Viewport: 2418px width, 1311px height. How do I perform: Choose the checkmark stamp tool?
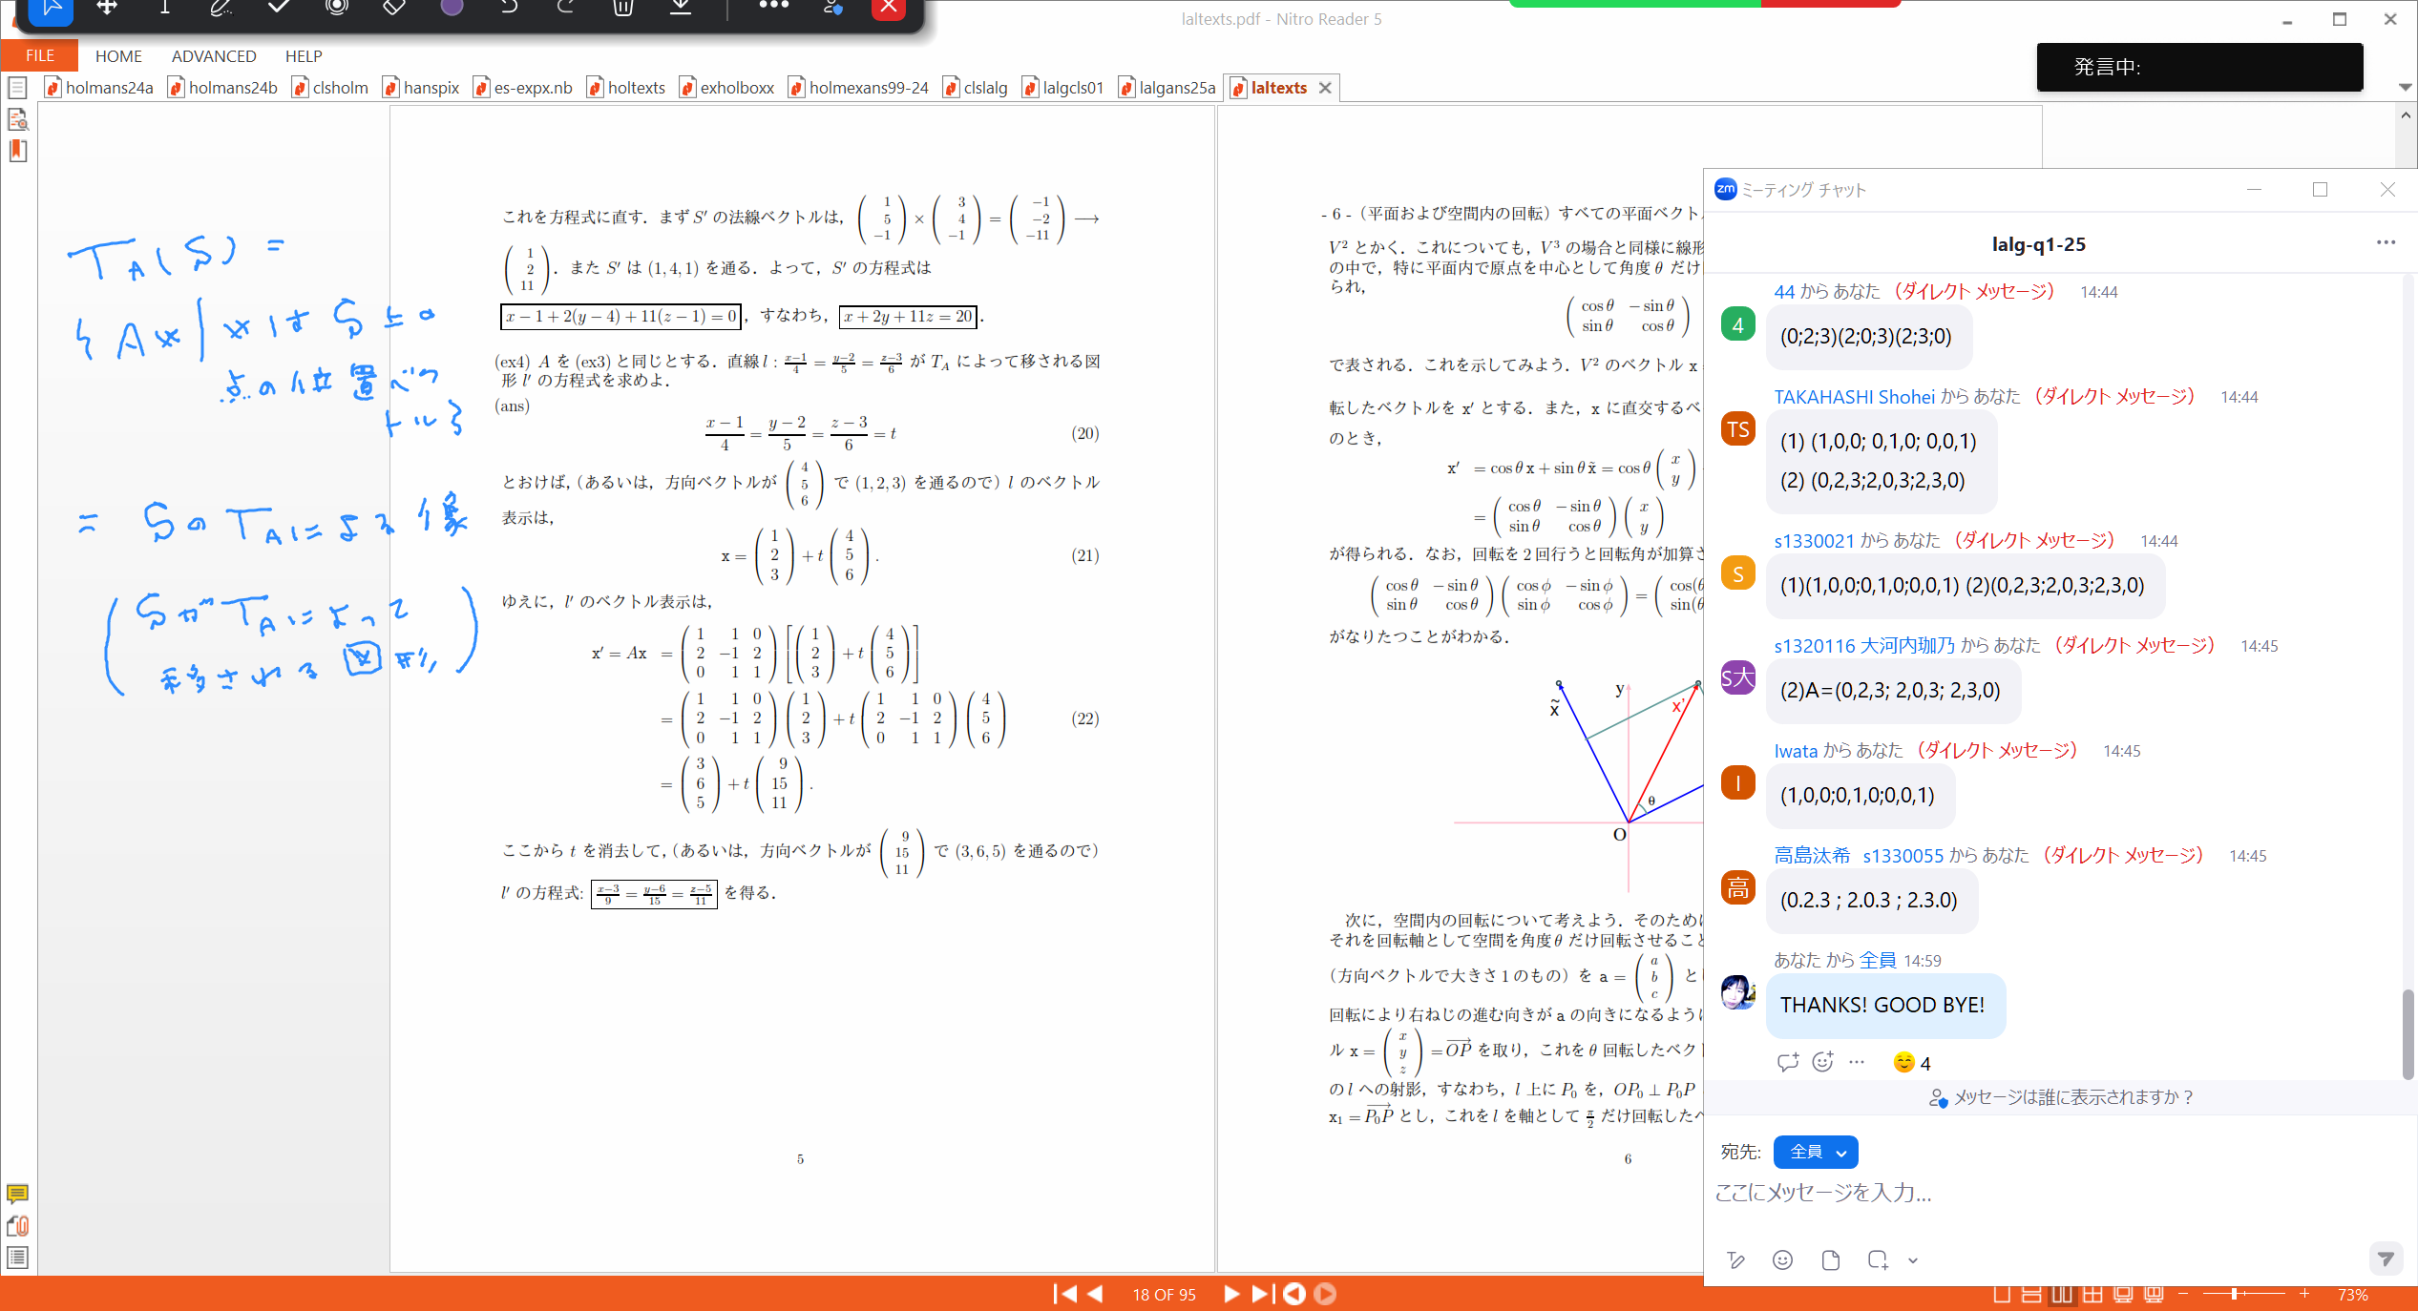(x=279, y=8)
